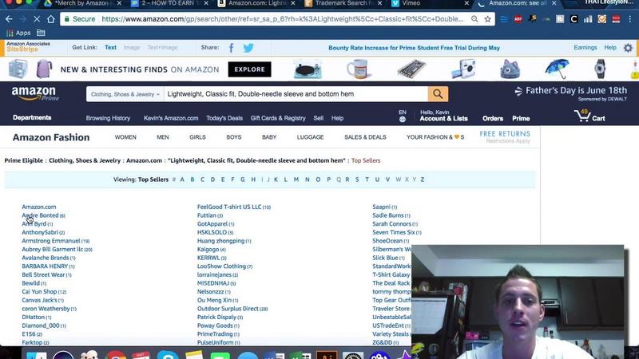Switch to Trademark Search tab
The width and height of the screenshot is (639, 359).
click(343, 3)
